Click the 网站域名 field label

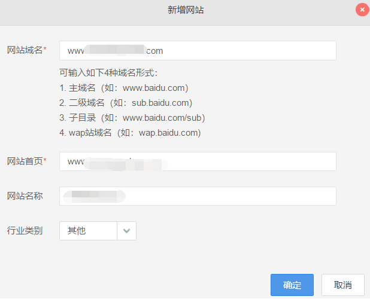click(25, 50)
